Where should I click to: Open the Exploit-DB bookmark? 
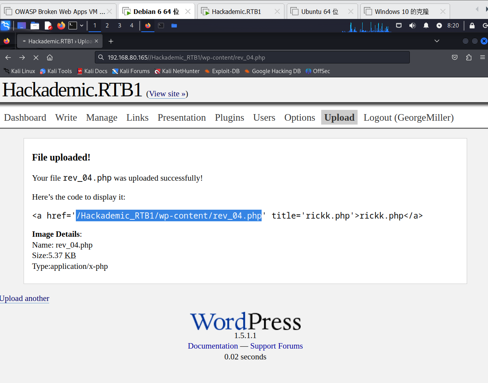coord(222,71)
